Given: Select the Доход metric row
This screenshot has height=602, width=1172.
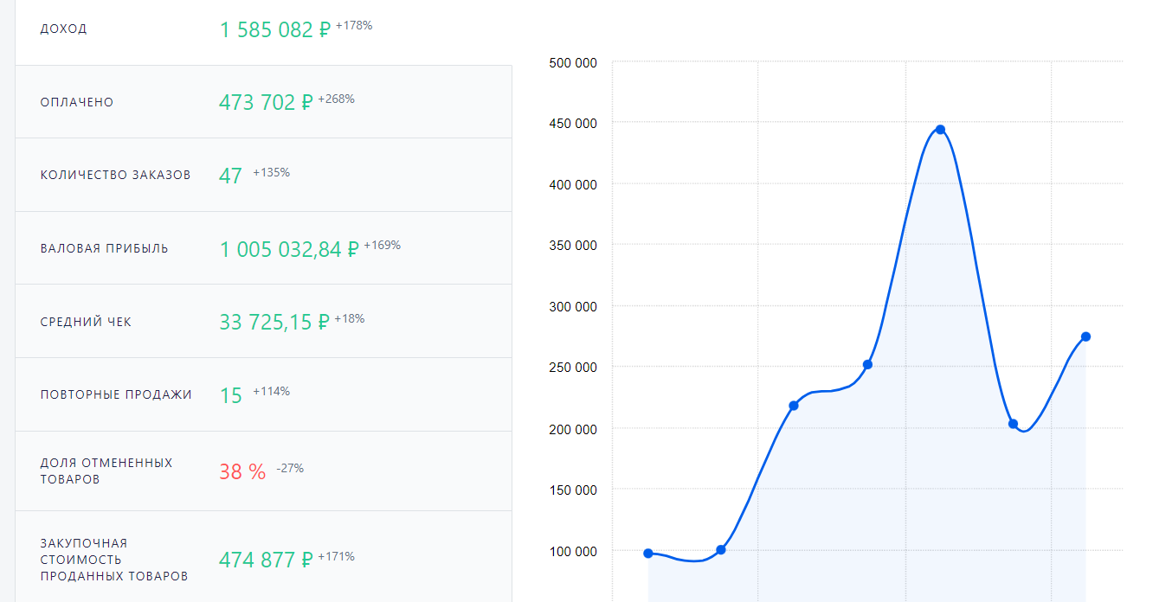Looking at the screenshot, I should coord(264,32).
